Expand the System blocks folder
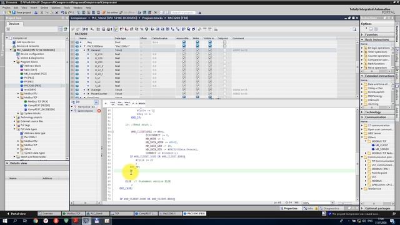This screenshot has width=400, height=225. [x=18, y=113]
